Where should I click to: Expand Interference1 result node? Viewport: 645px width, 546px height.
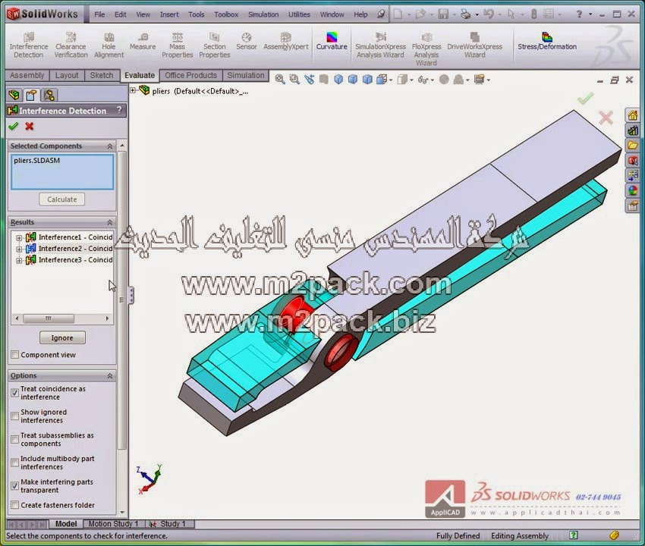coord(19,237)
